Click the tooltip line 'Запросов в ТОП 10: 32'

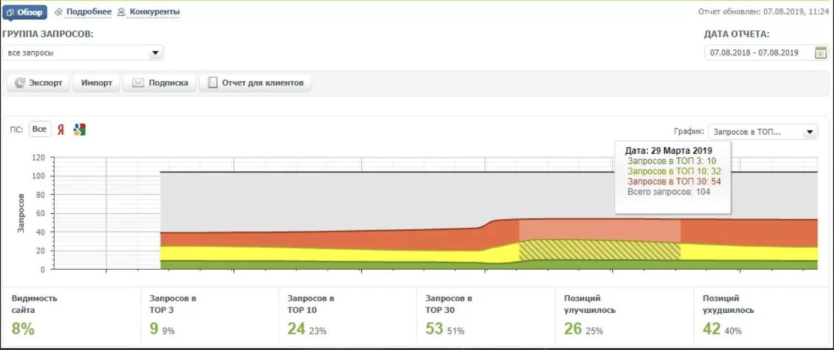674,171
